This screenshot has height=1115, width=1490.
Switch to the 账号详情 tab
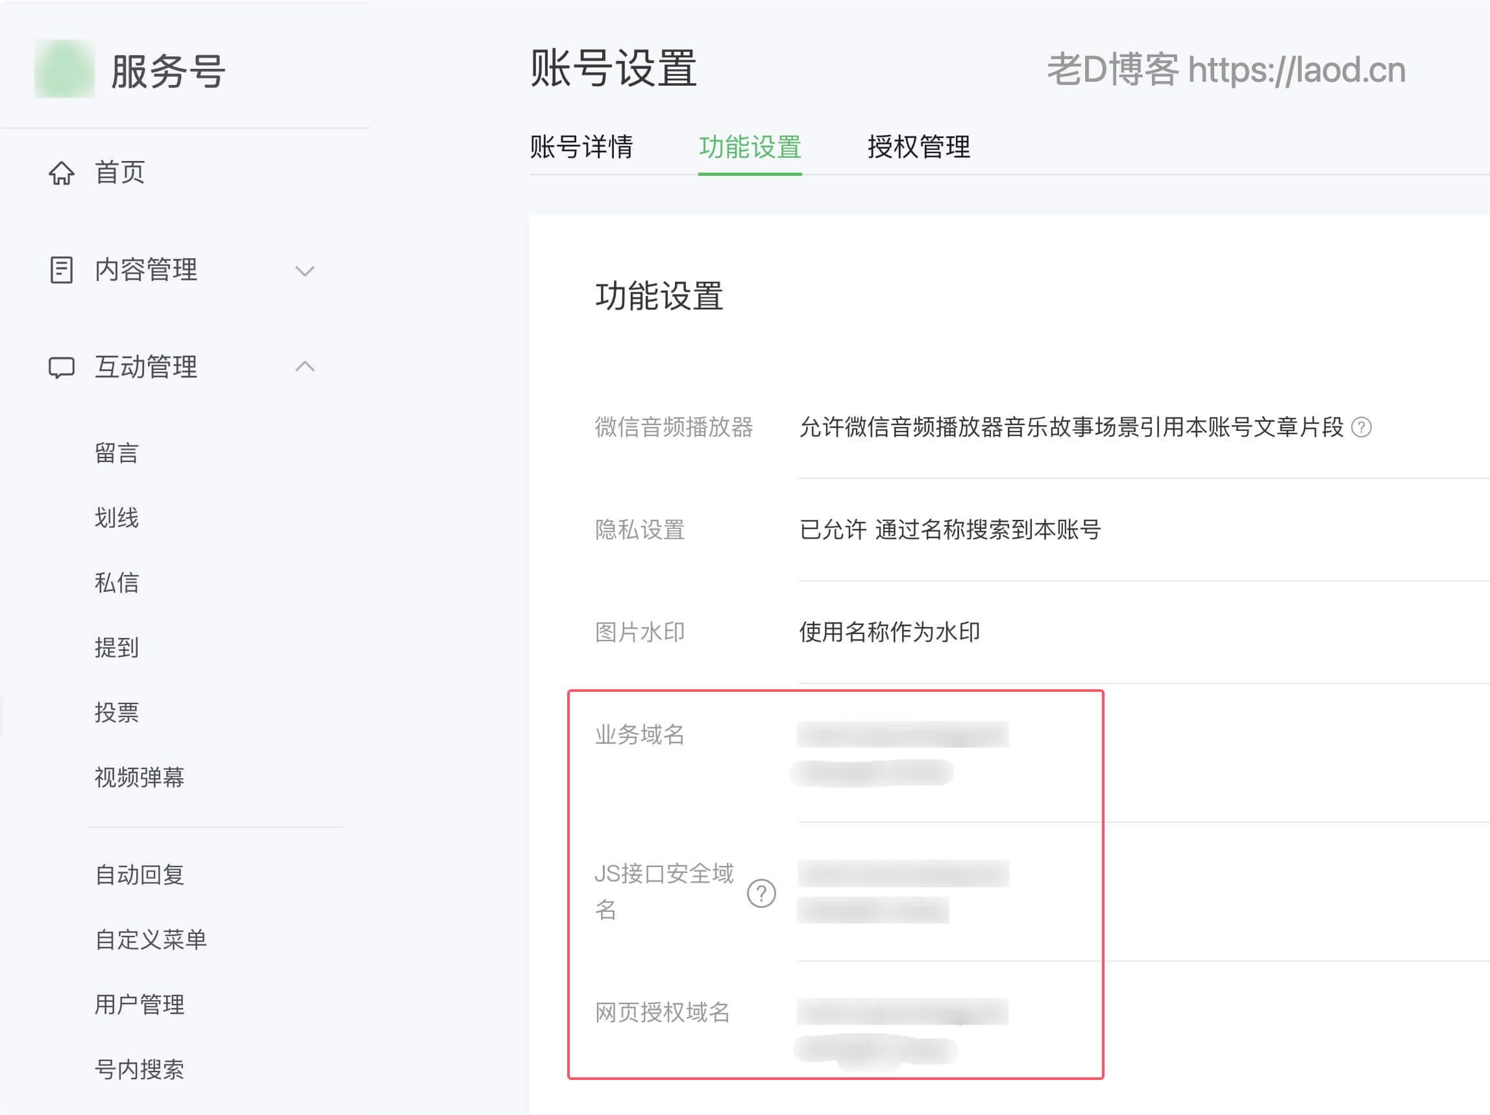click(581, 147)
